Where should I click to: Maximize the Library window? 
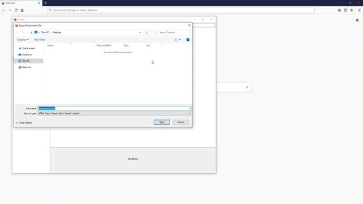point(203,19)
